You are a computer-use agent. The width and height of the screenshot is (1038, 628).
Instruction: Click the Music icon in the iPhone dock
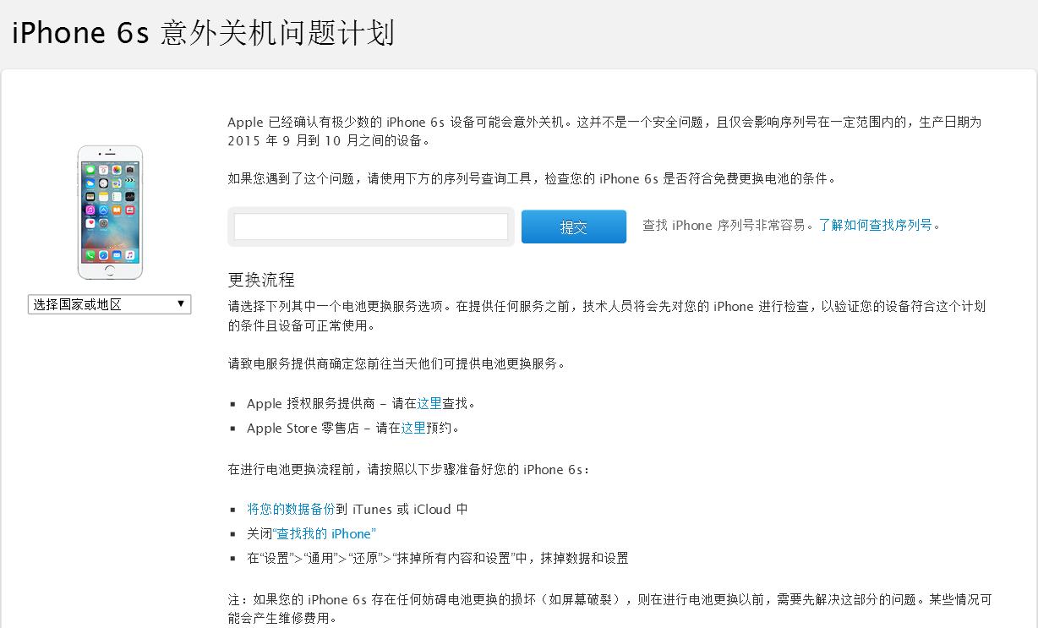click(129, 254)
